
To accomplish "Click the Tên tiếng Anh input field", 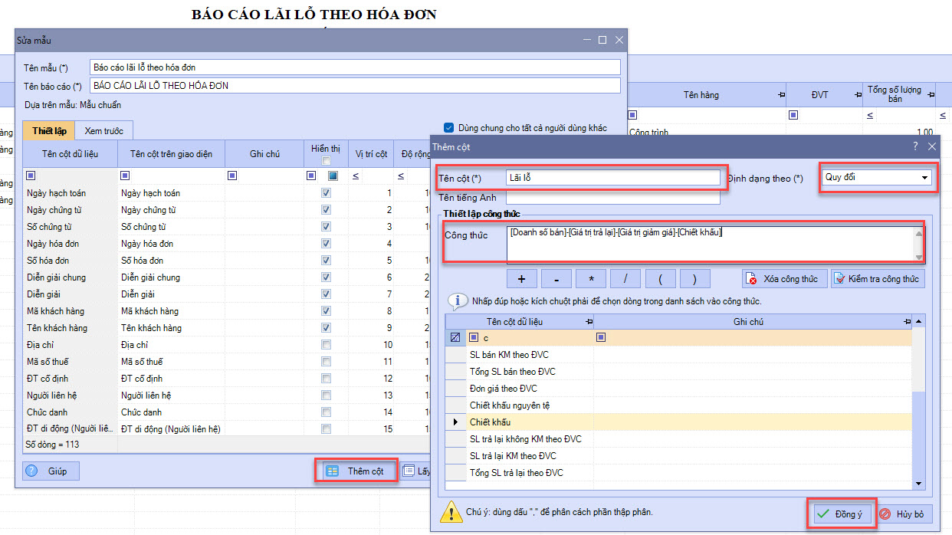I will coord(613,198).
